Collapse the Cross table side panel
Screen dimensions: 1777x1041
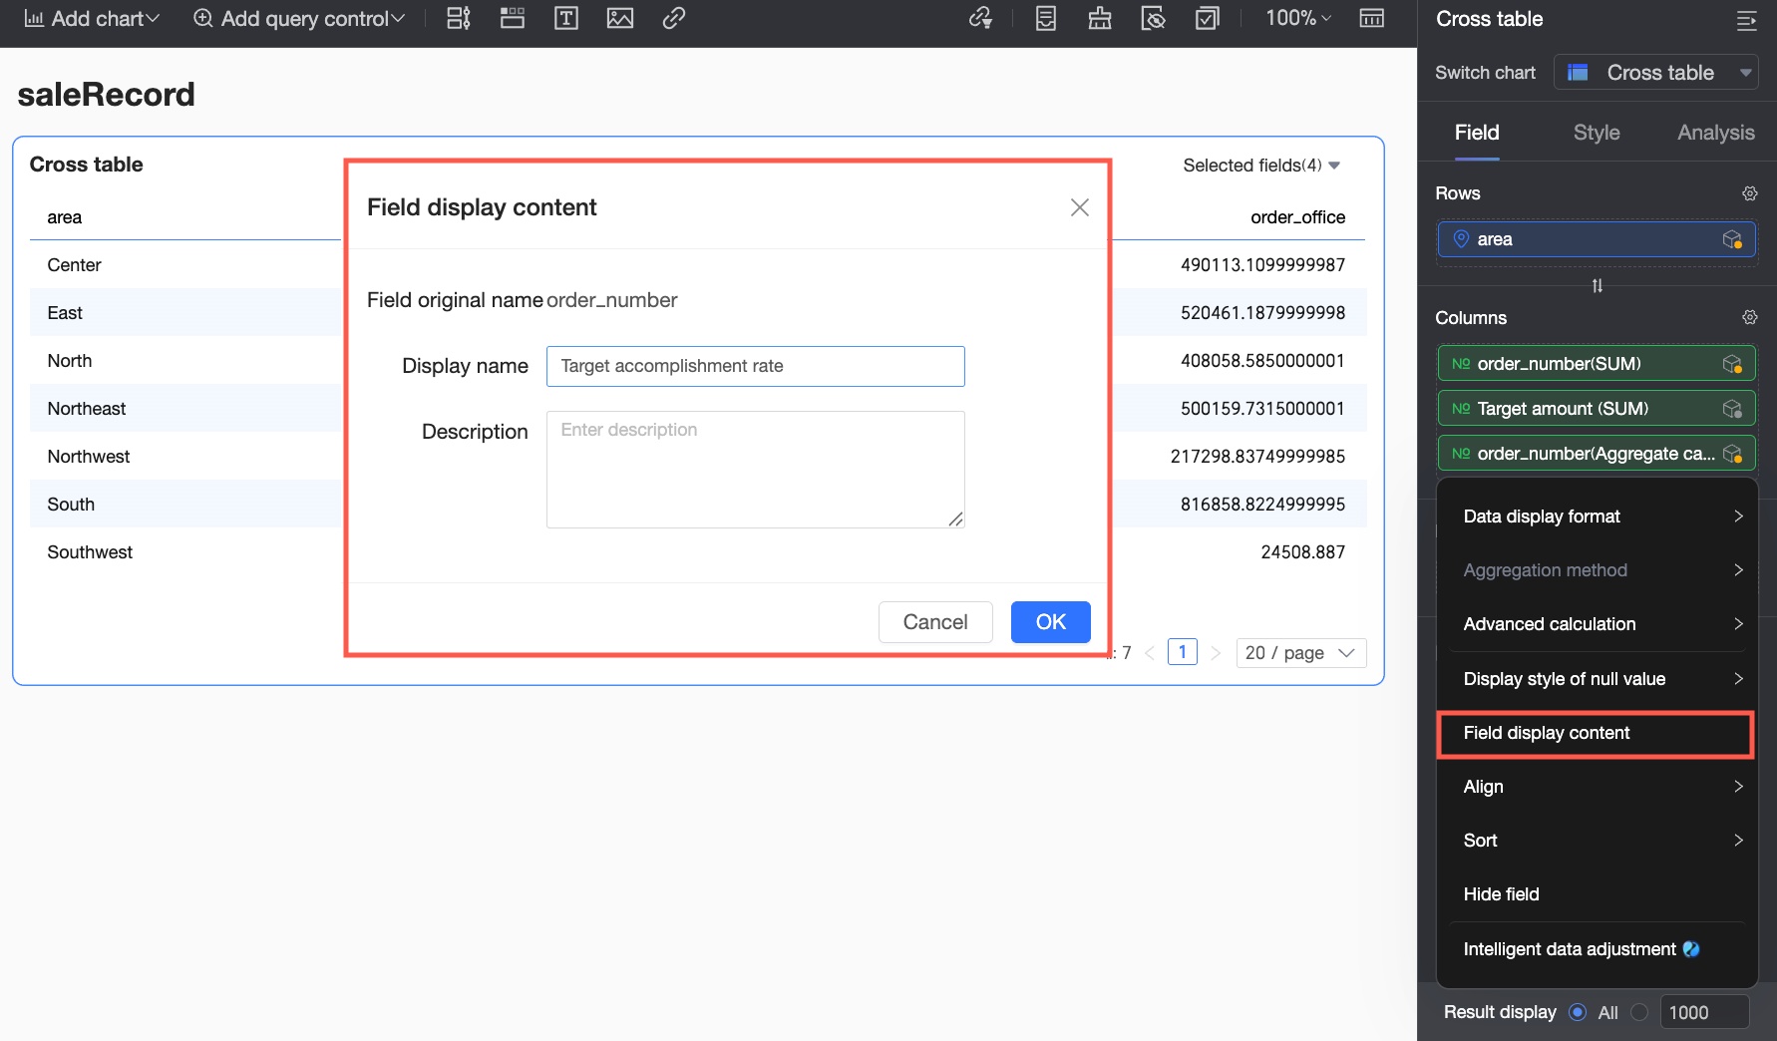tap(1747, 20)
